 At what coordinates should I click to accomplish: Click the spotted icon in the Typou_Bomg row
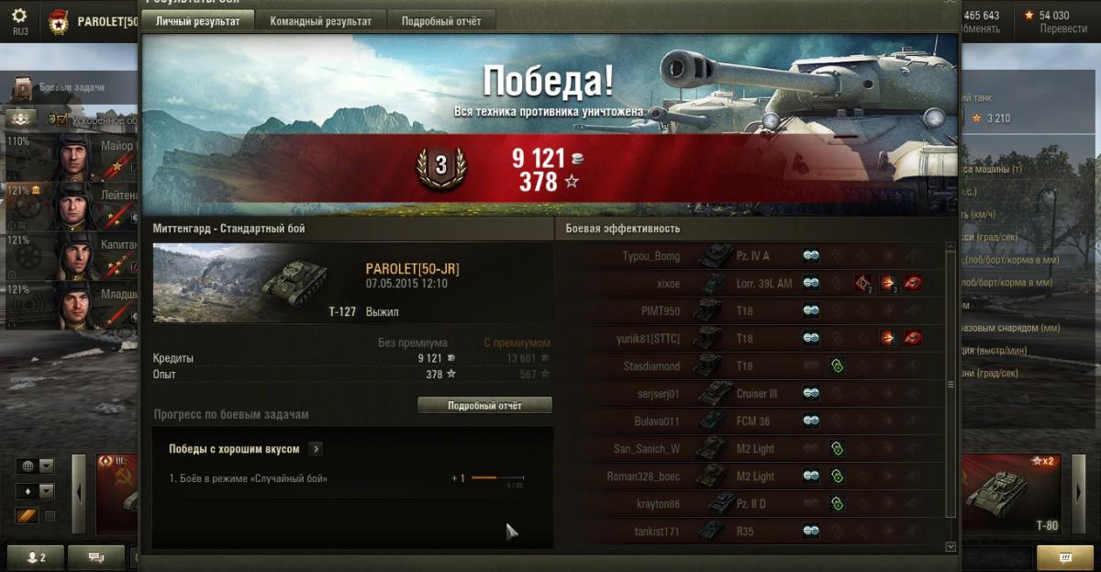[811, 255]
